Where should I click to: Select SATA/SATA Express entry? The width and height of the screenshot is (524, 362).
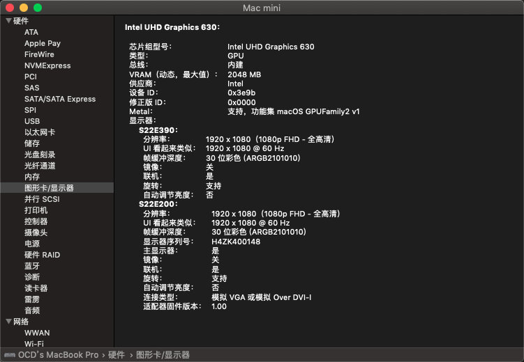pos(60,99)
